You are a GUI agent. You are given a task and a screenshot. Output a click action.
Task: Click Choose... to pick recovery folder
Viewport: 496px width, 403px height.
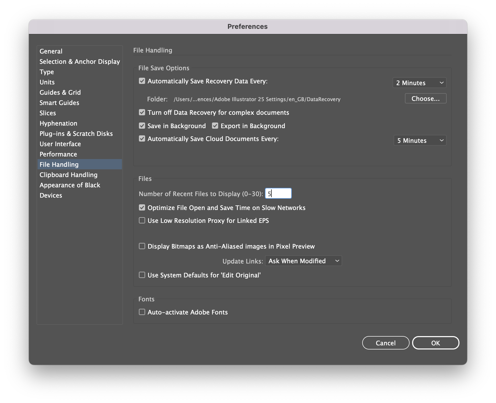[x=426, y=99]
